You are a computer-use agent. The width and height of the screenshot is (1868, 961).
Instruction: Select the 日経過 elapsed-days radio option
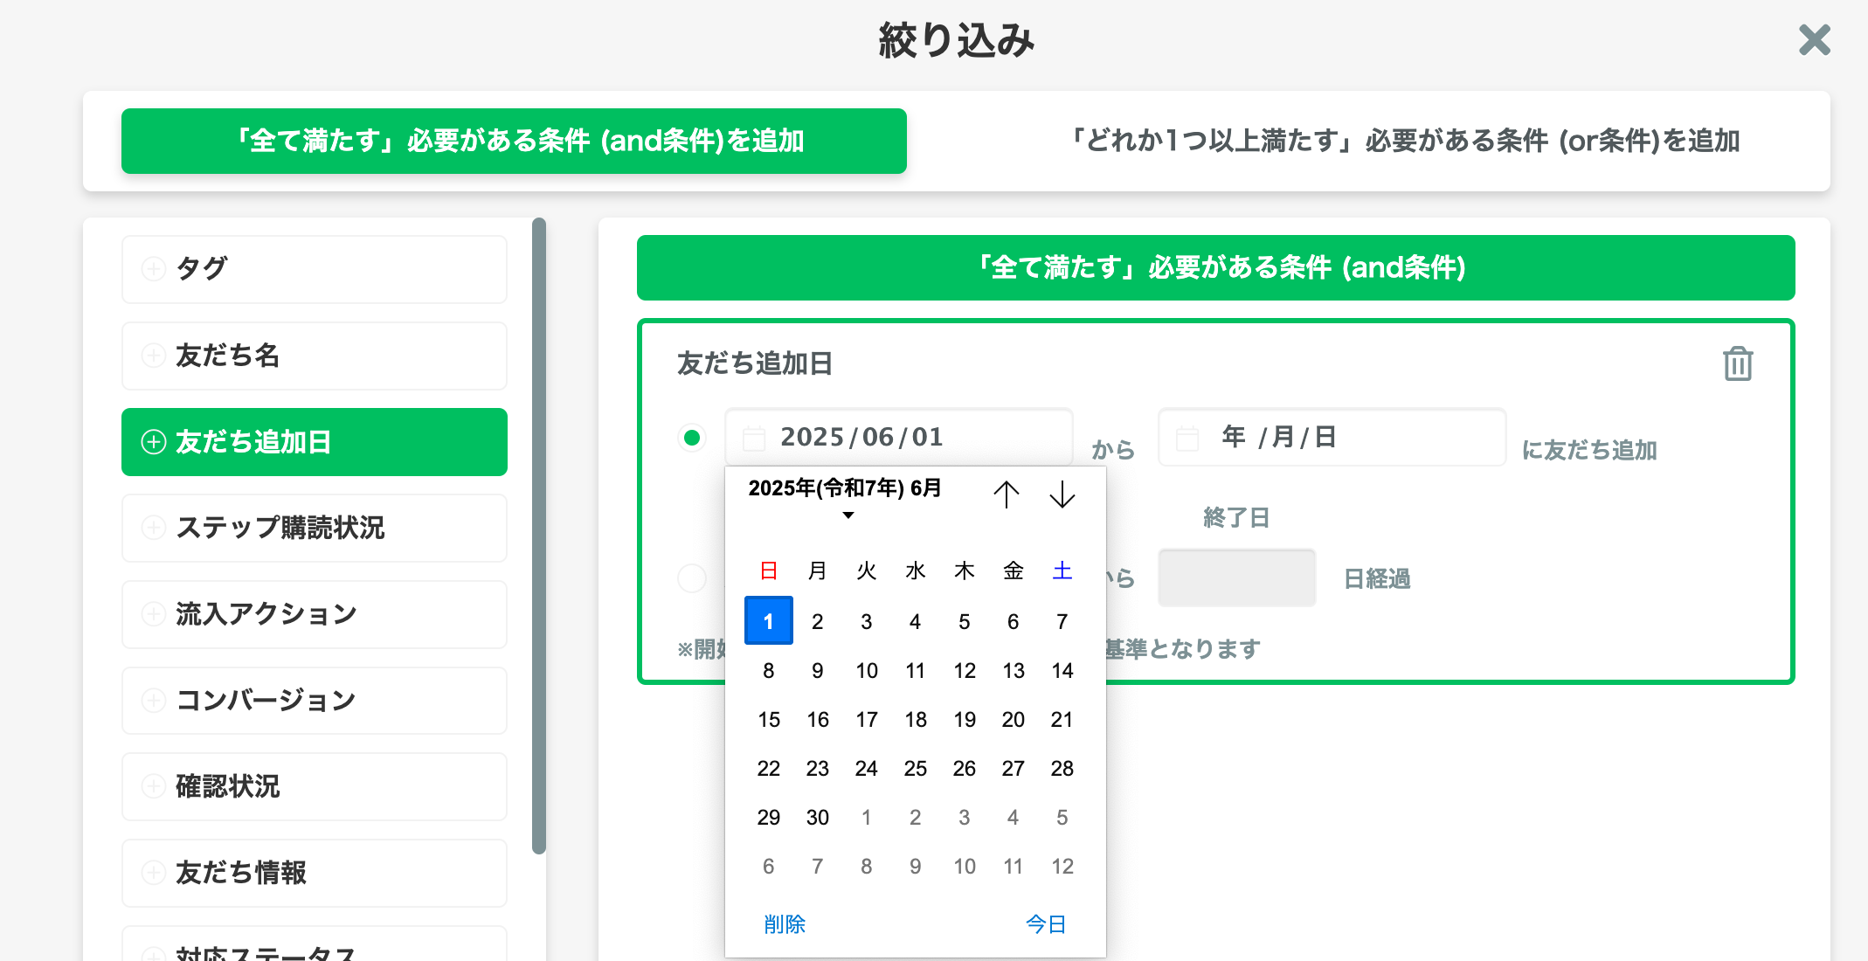pyautogui.click(x=692, y=577)
